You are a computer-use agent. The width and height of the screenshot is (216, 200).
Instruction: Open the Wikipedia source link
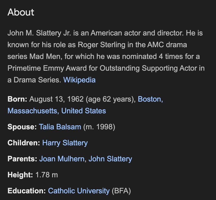coord(79,80)
